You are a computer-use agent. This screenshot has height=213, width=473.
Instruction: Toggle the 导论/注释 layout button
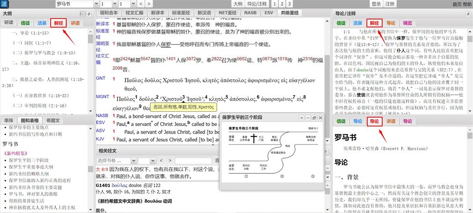[257, 4]
